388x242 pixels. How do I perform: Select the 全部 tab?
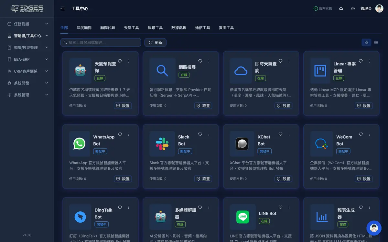pos(64,28)
